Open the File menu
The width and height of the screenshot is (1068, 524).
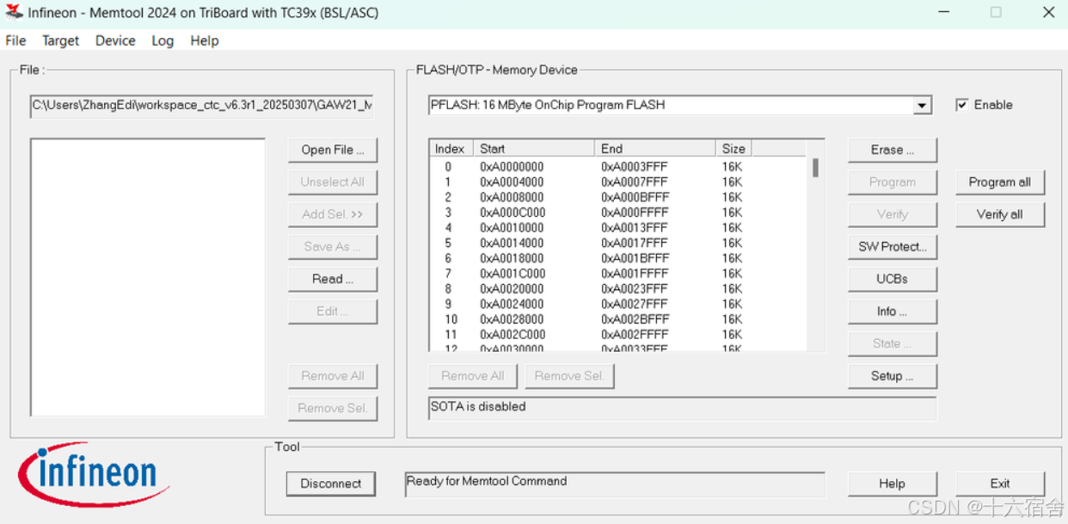[x=15, y=40]
